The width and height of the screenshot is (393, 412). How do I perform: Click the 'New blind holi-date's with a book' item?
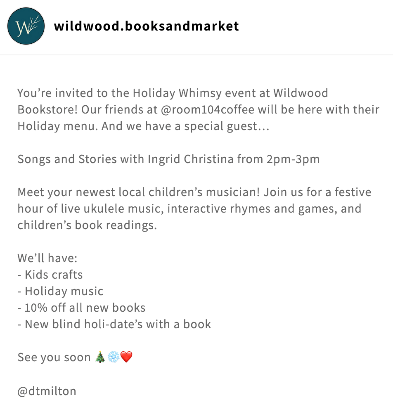(x=118, y=324)
